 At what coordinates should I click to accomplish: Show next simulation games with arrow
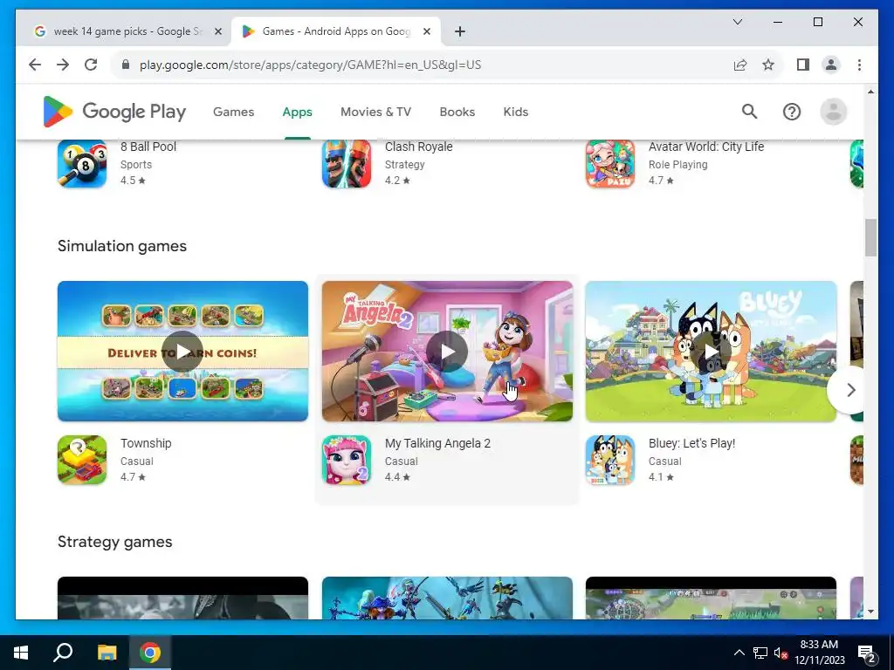pyautogui.click(x=849, y=390)
